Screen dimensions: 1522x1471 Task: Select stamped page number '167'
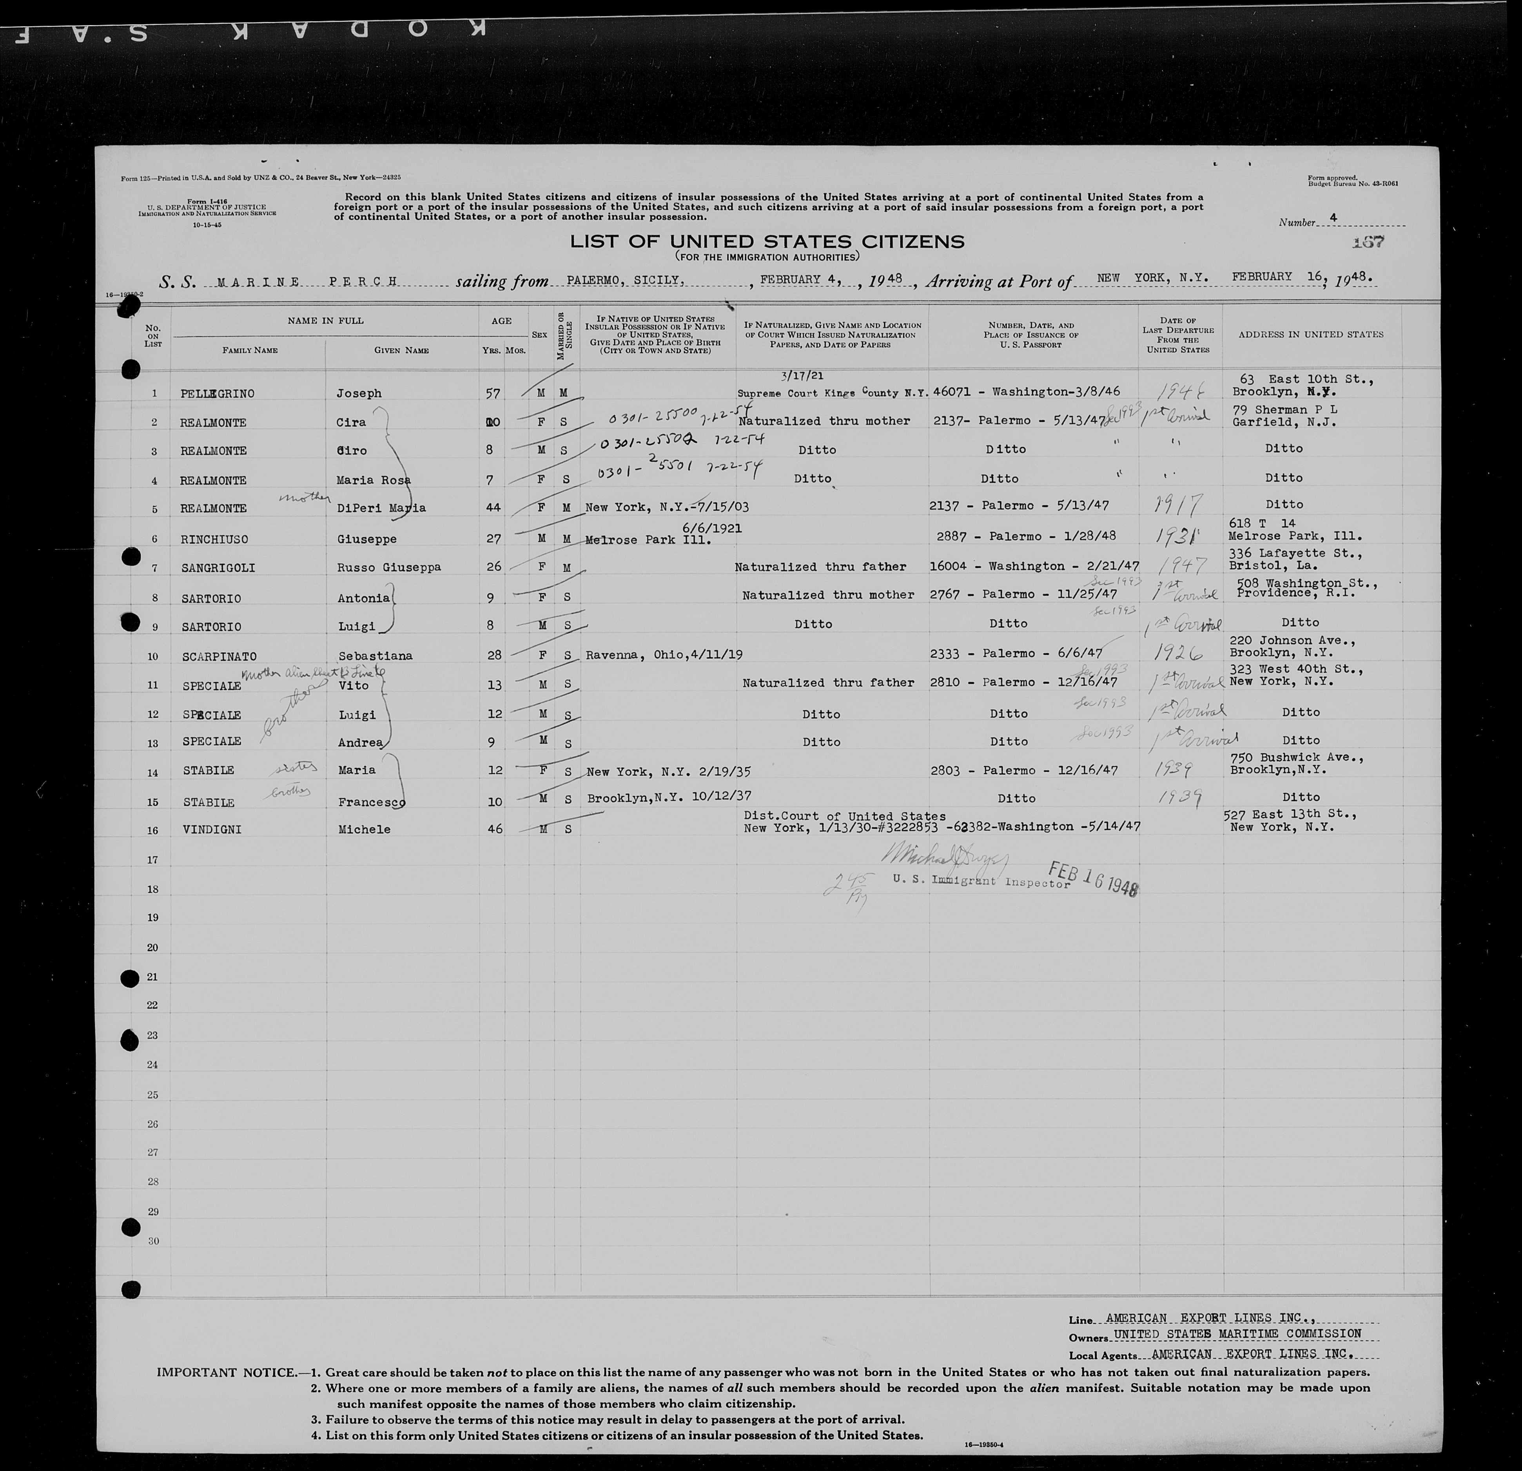point(1368,241)
